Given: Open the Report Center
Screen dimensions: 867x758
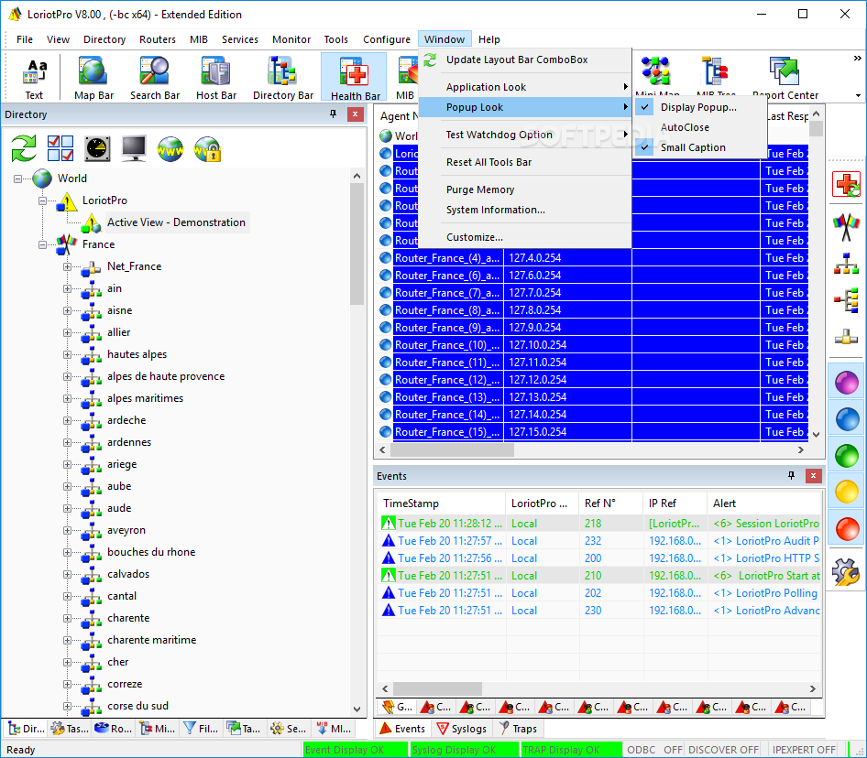Looking at the screenshot, I should tap(785, 78).
